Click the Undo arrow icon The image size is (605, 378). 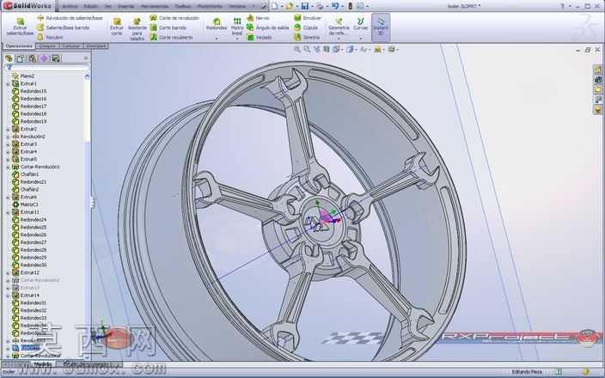pyautogui.click(x=335, y=6)
